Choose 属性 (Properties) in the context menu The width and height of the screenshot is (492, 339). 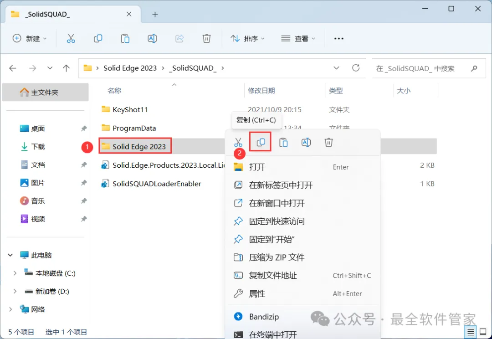pos(302,294)
